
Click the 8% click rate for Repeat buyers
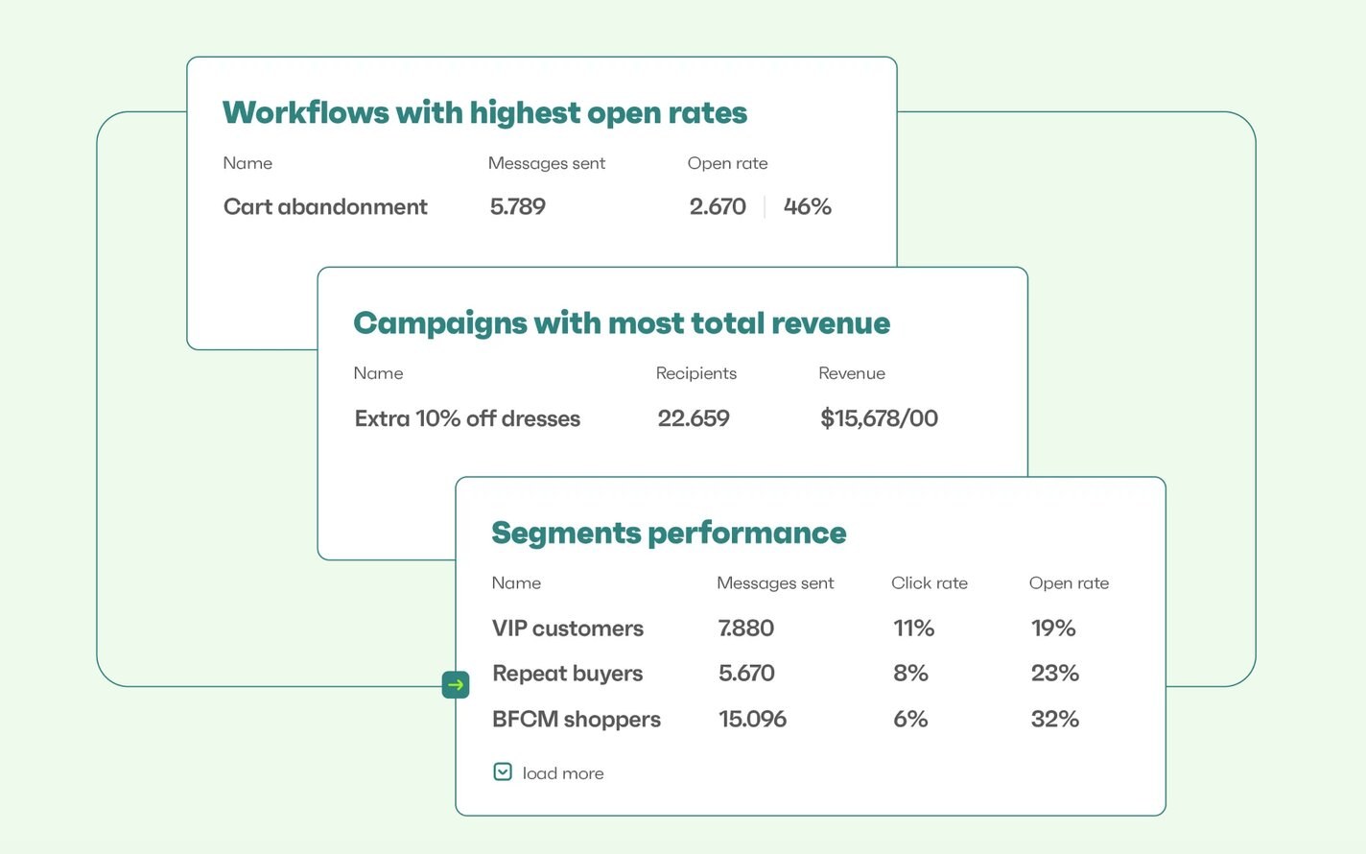(x=910, y=674)
